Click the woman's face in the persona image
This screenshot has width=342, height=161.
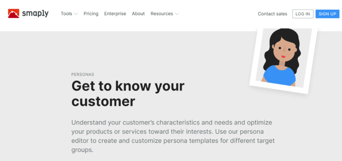coord(284,51)
